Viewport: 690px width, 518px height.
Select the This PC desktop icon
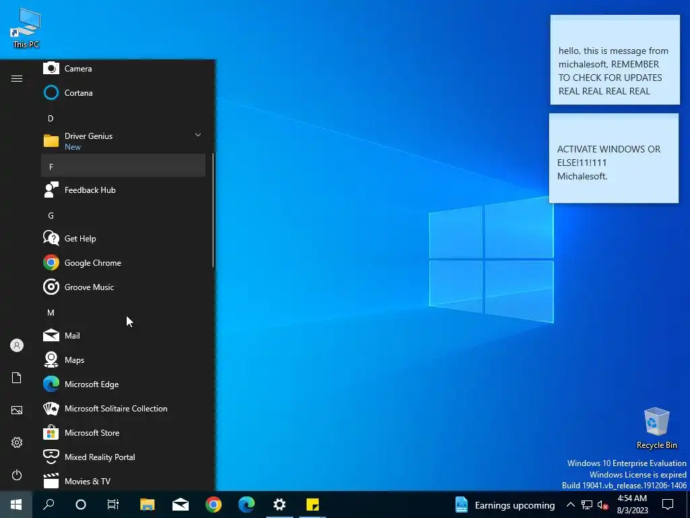pyautogui.click(x=26, y=28)
